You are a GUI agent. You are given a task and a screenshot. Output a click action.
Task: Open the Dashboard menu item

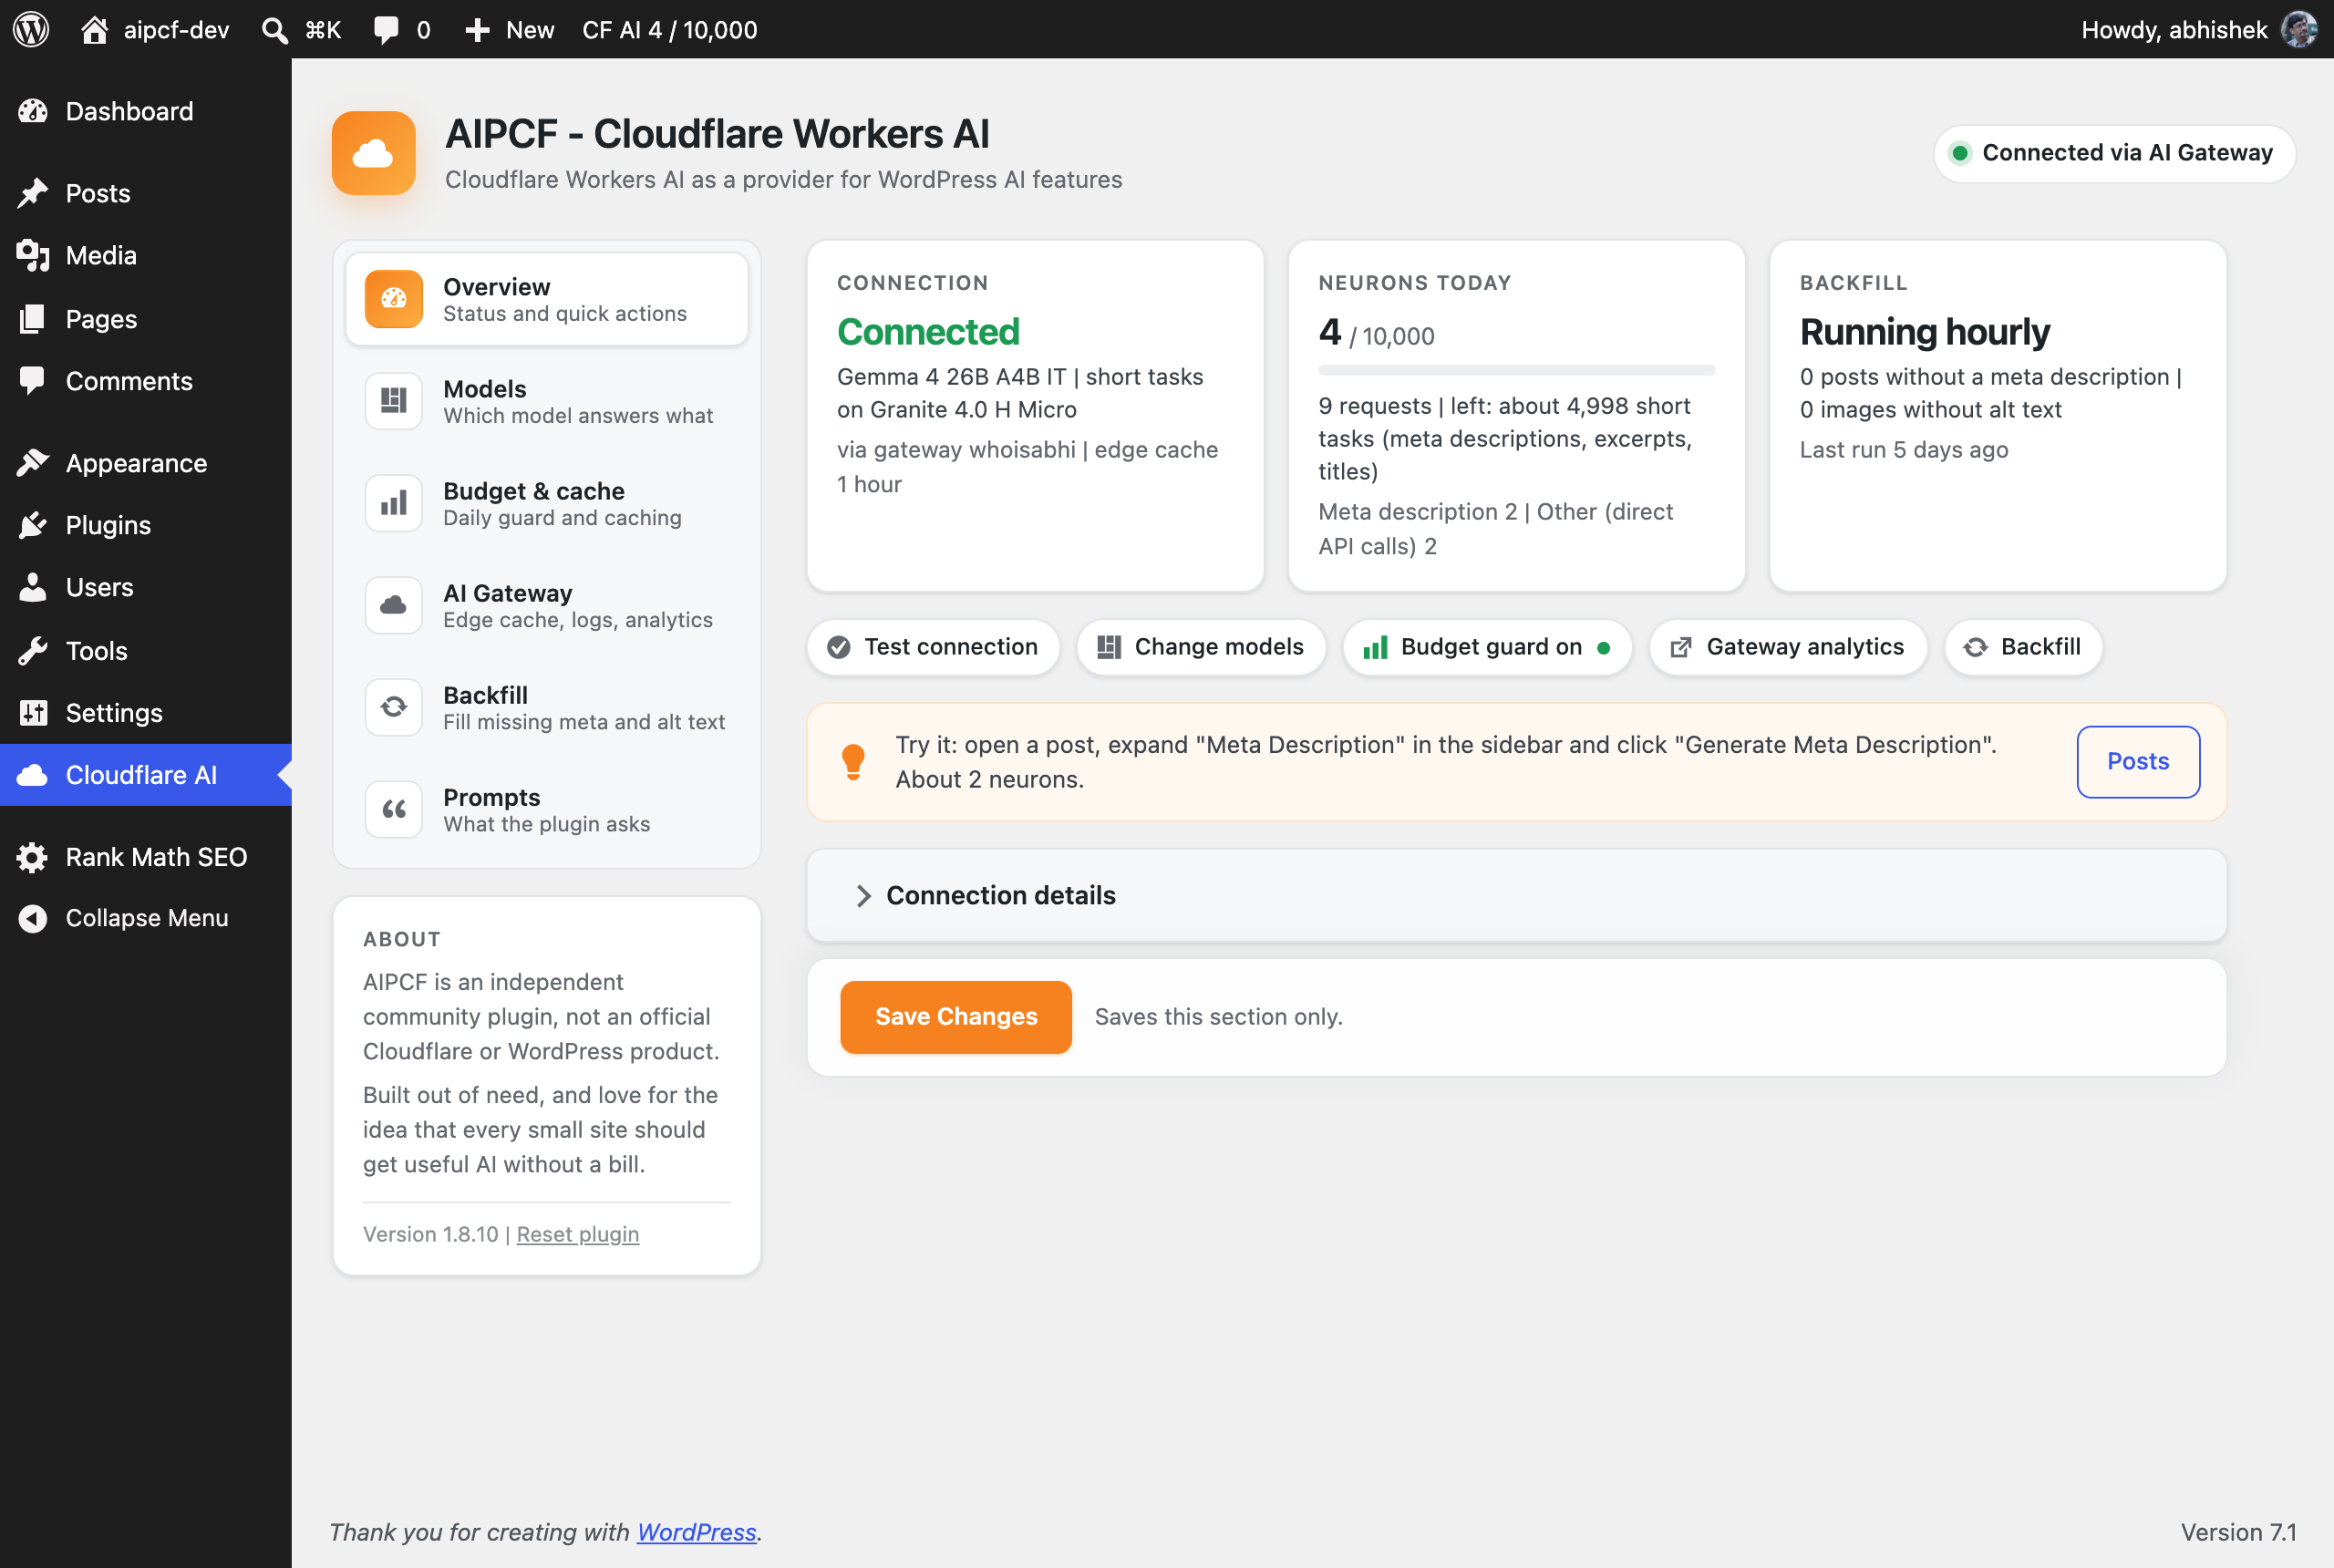pos(146,111)
